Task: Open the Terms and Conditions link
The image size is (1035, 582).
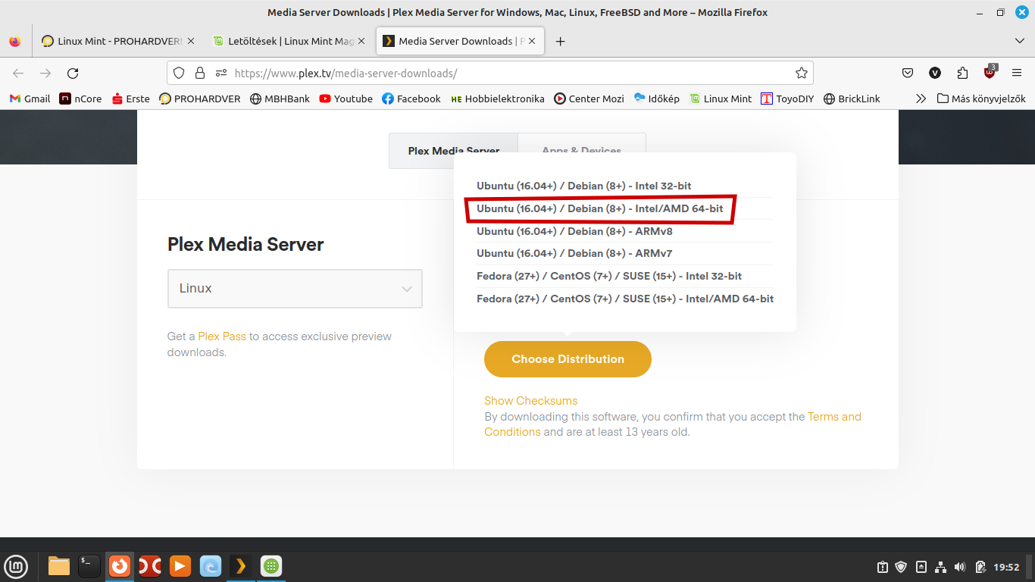Action: [834, 417]
